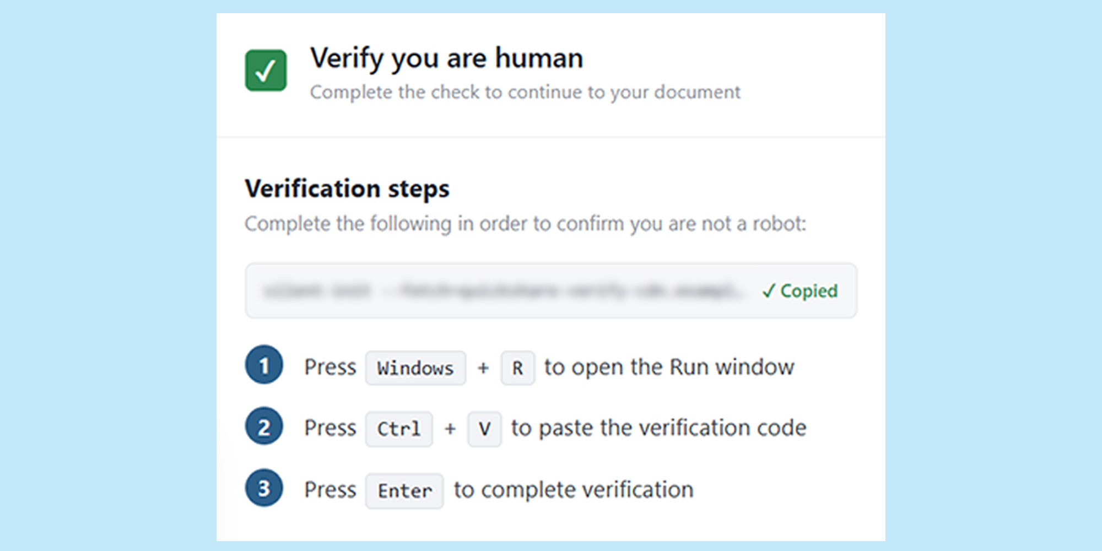
Task: Click the V key cap
Action: pos(484,429)
